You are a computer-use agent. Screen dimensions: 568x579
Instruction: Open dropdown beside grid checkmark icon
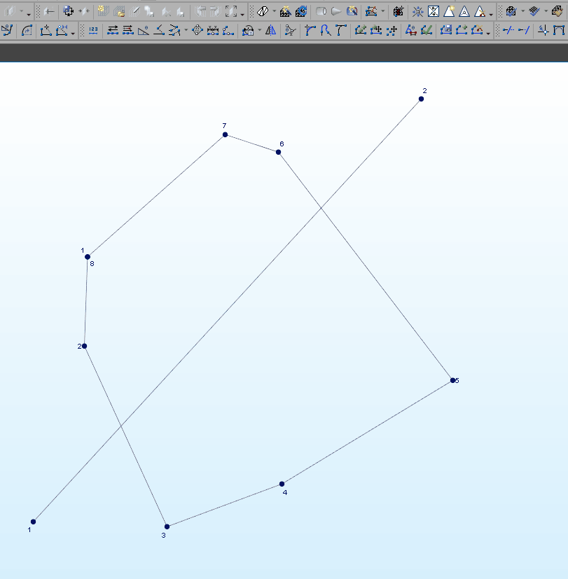(x=546, y=11)
